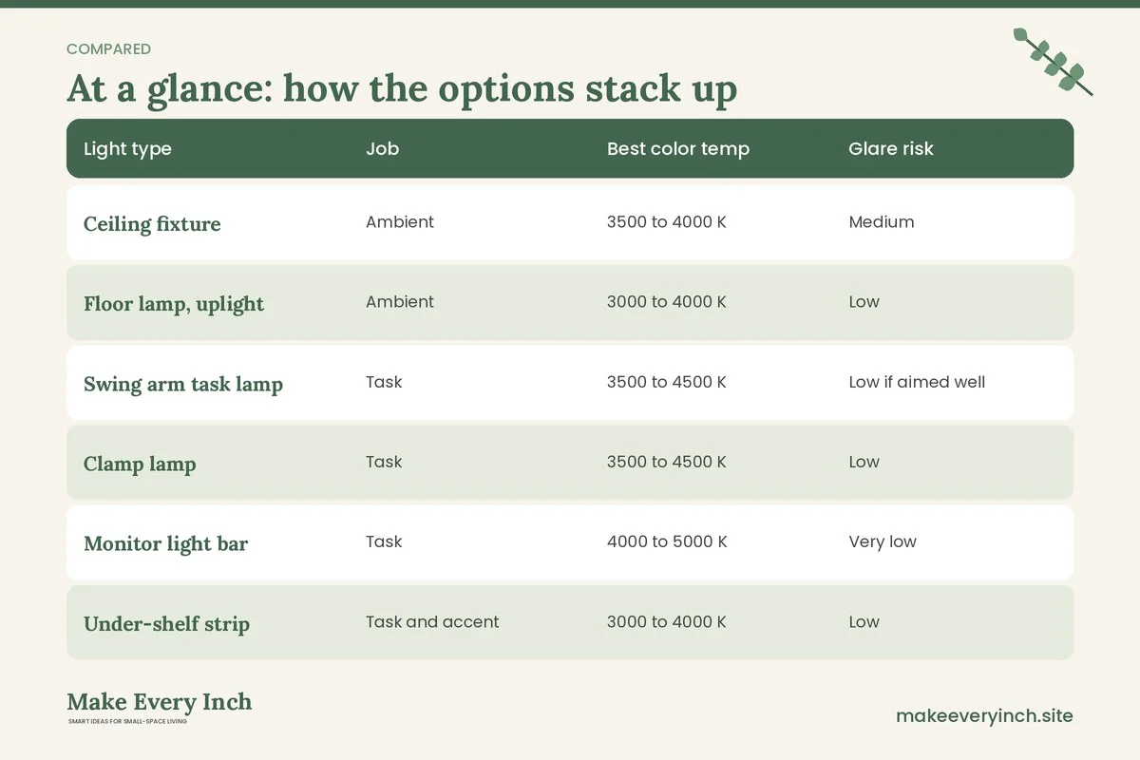Select the 'Clamp lamp' row label
The image size is (1140, 760).
140,465
